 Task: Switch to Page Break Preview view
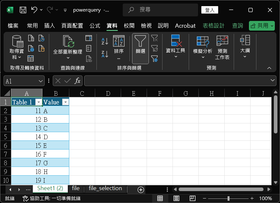[x=192, y=198]
